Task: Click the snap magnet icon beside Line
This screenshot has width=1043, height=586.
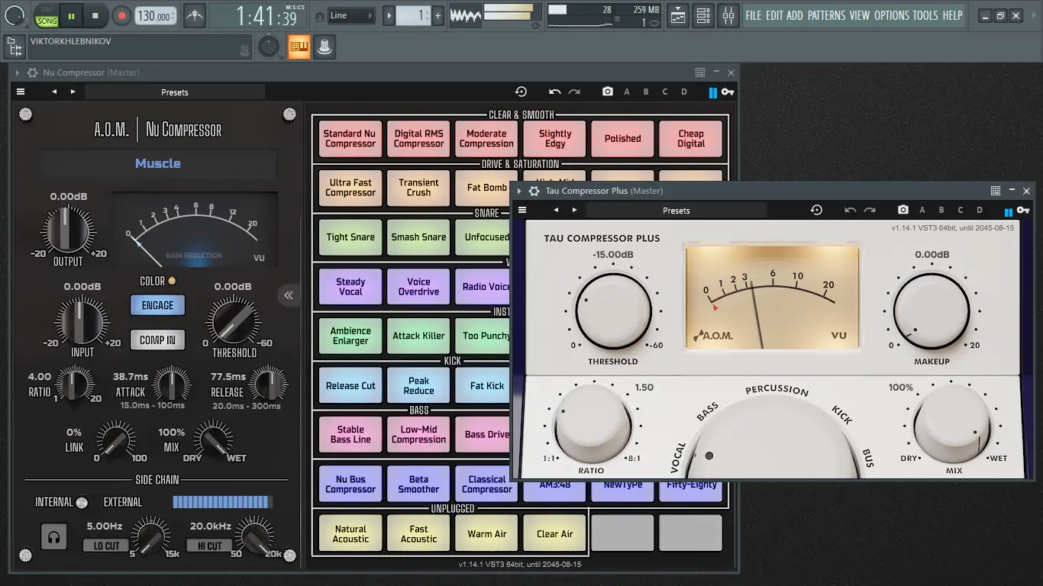Action: (x=320, y=15)
